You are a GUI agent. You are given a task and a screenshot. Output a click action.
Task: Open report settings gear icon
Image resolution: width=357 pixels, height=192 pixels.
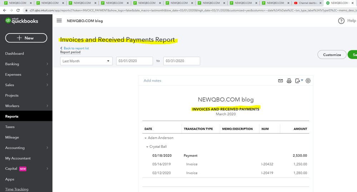tap(308, 81)
